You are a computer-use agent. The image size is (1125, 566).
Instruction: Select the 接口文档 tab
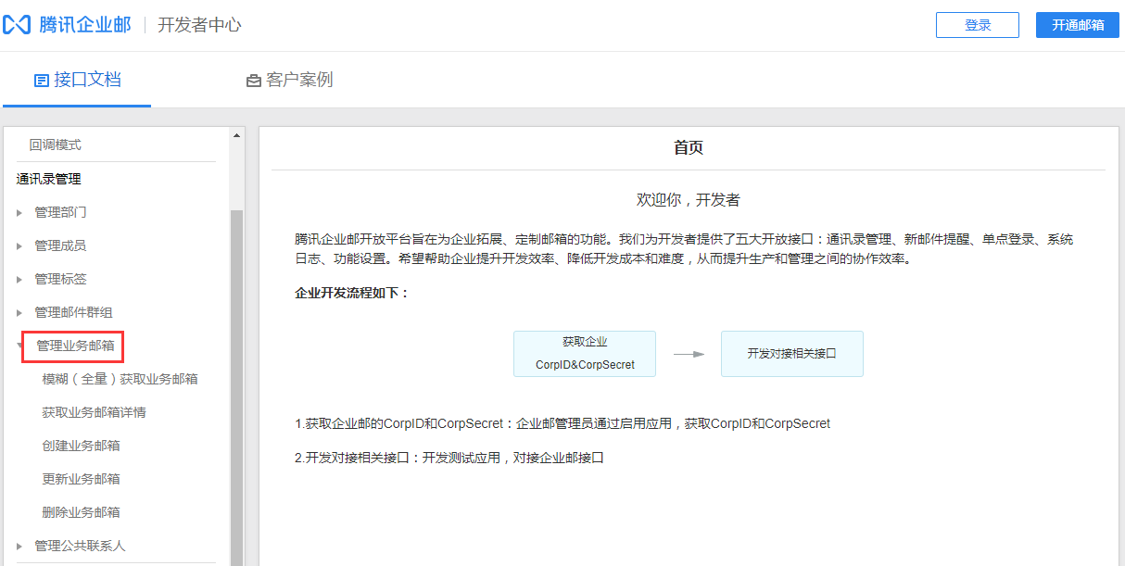pyautogui.click(x=88, y=80)
